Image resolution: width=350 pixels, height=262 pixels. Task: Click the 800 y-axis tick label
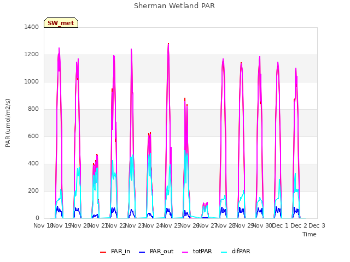[x=33, y=109]
